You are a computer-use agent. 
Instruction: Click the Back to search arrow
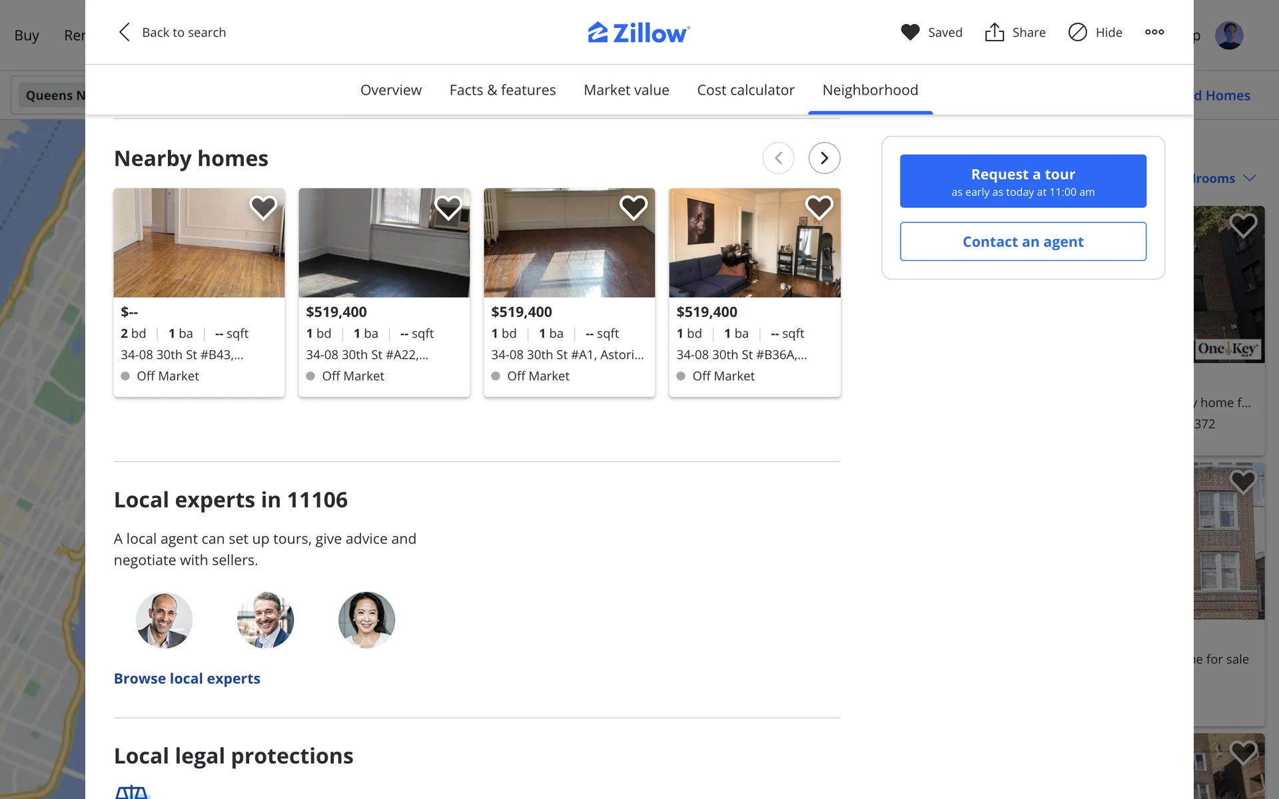pyautogui.click(x=125, y=32)
